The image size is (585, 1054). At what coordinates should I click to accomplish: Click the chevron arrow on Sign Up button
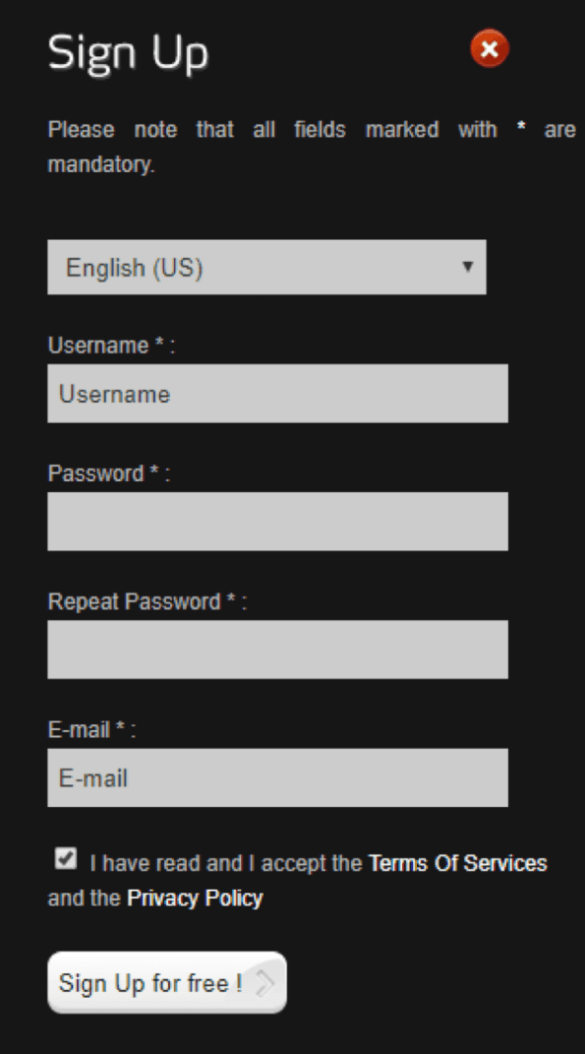[266, 983]
